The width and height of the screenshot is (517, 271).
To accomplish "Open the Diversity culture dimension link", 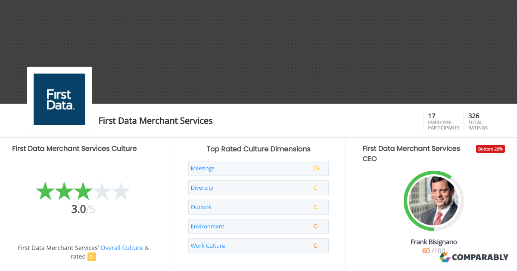I will tap(202, 188).
